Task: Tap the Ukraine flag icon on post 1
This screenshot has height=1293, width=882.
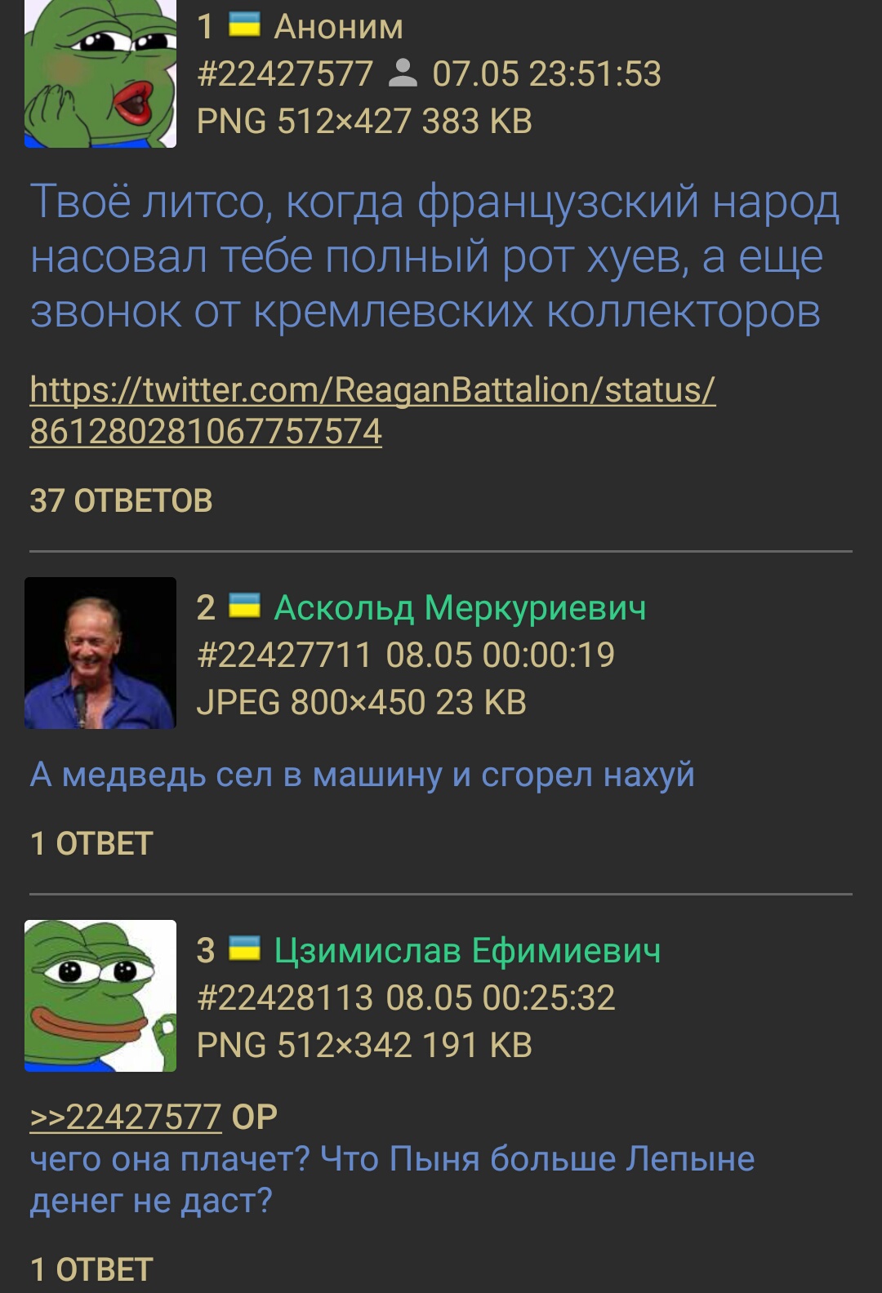Action: (x=244, y=25)
